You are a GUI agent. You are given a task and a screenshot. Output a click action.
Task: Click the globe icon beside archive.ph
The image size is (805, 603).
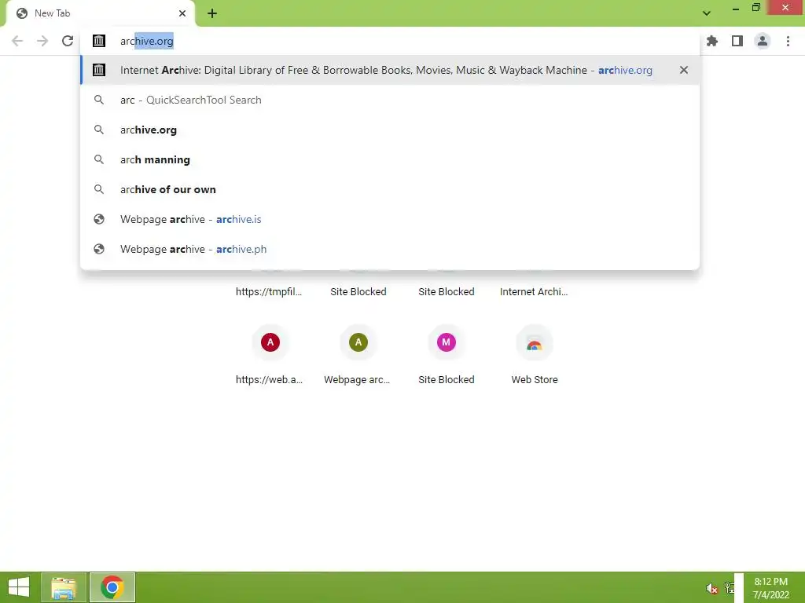pos(98,249)
